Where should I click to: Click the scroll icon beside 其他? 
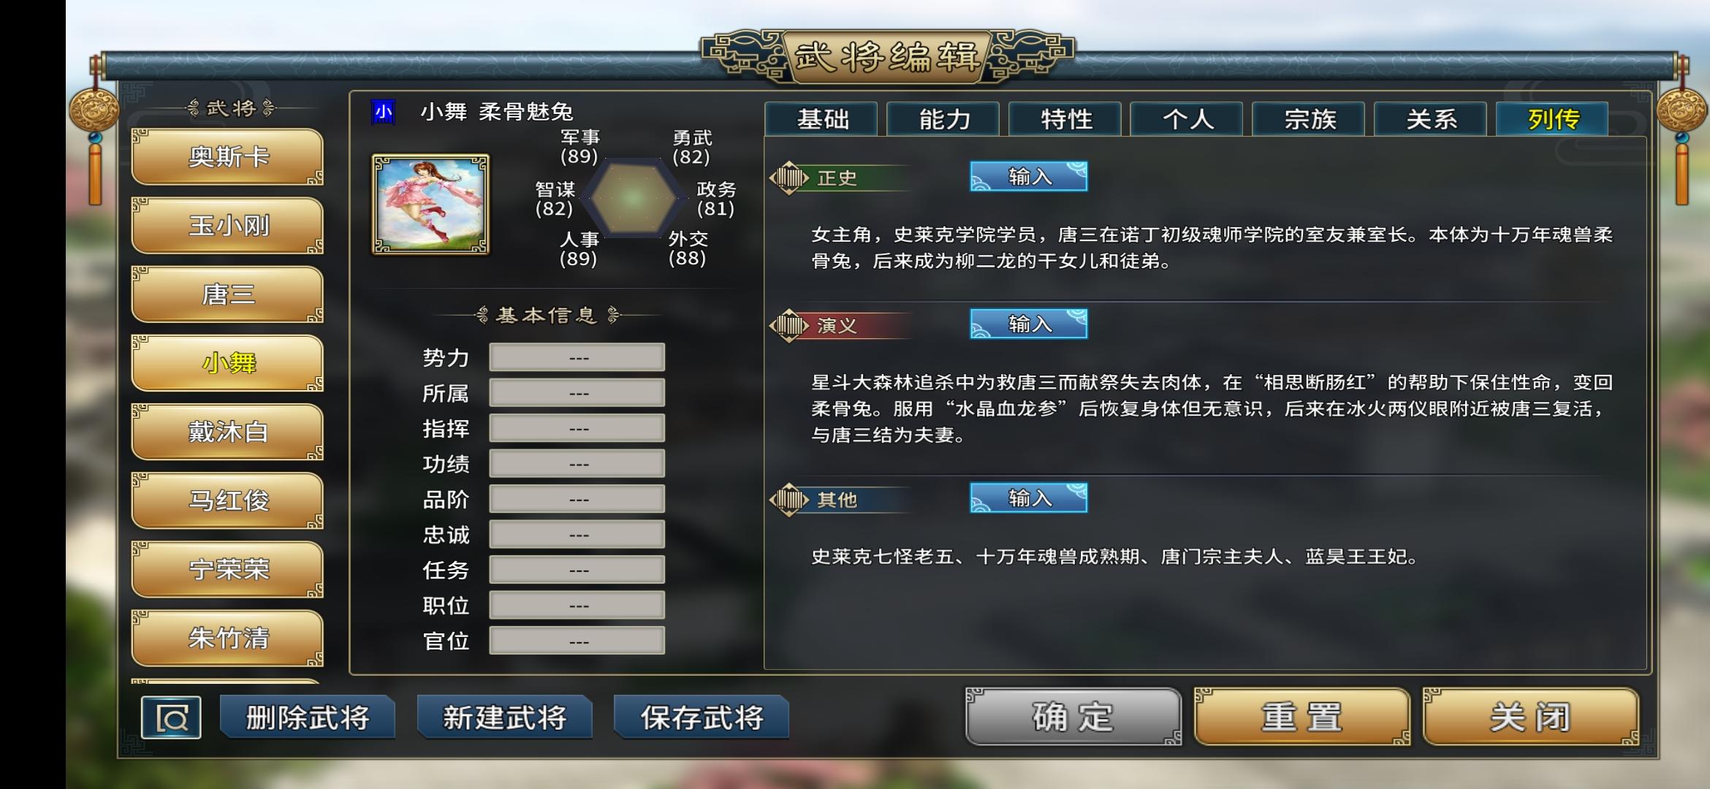click(789, 500)
